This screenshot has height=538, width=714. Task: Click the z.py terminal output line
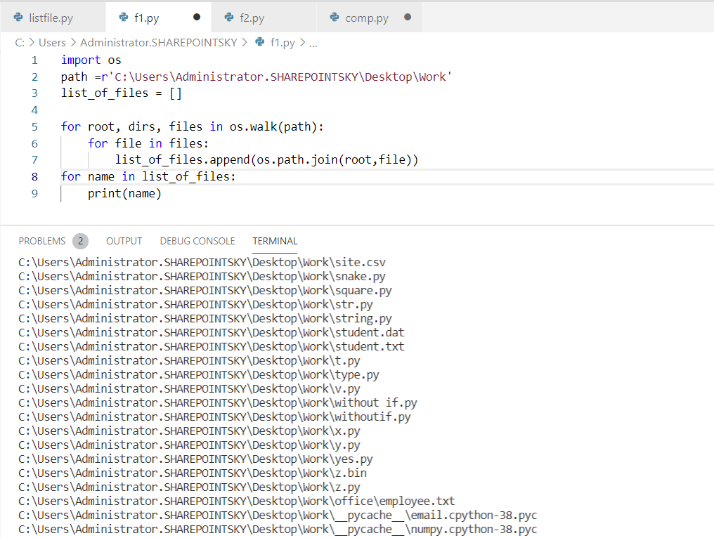point(189,487)
